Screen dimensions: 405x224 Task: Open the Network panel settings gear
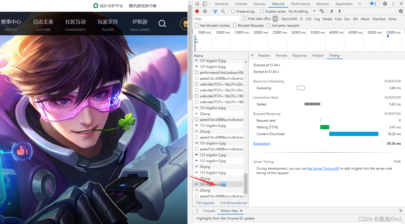click(401, 11)
